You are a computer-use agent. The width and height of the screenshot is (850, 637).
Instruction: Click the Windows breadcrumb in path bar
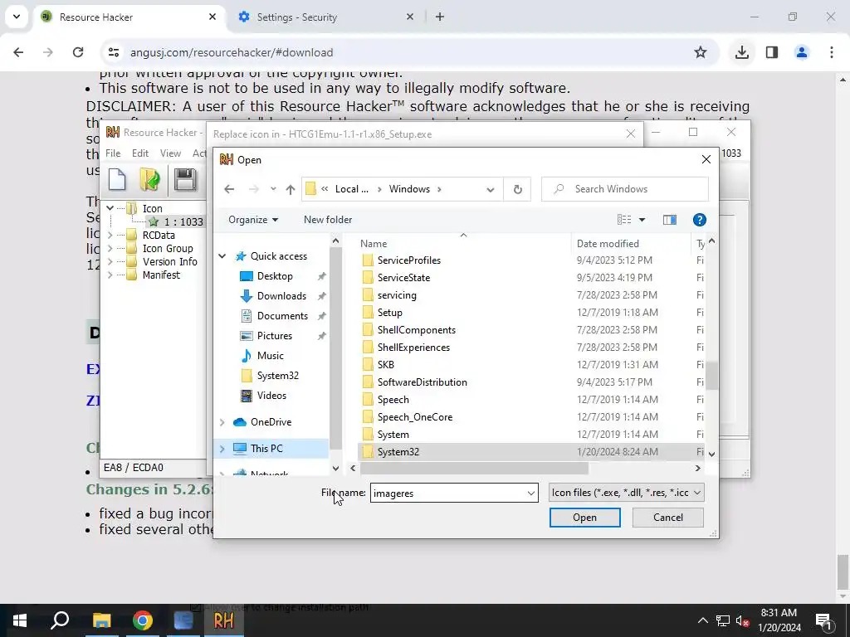click(409, 189)
